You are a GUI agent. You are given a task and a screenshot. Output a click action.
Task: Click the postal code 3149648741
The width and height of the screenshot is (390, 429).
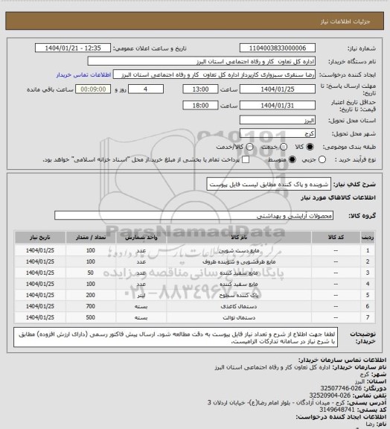(337, 410)
